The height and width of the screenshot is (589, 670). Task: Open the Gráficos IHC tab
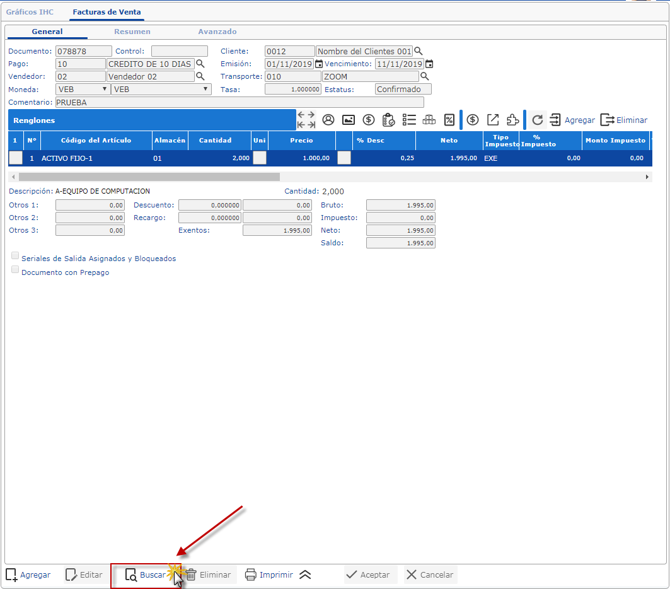pos(30,12)
